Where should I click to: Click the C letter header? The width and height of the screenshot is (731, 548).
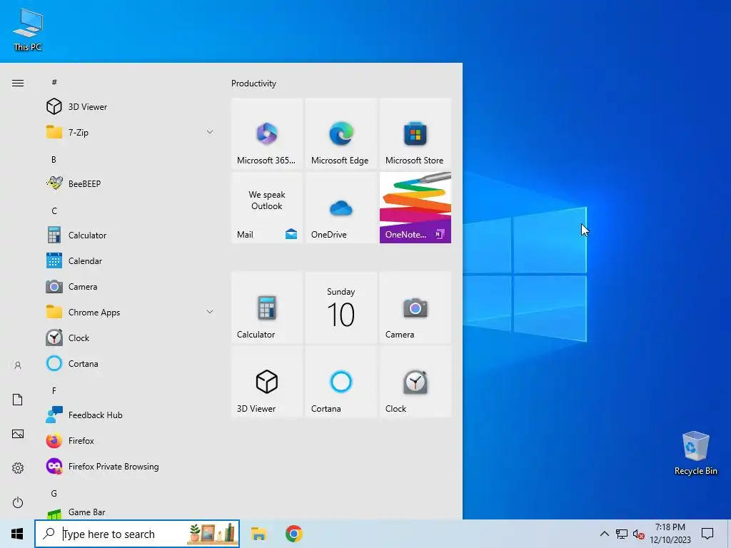[54, 210]
